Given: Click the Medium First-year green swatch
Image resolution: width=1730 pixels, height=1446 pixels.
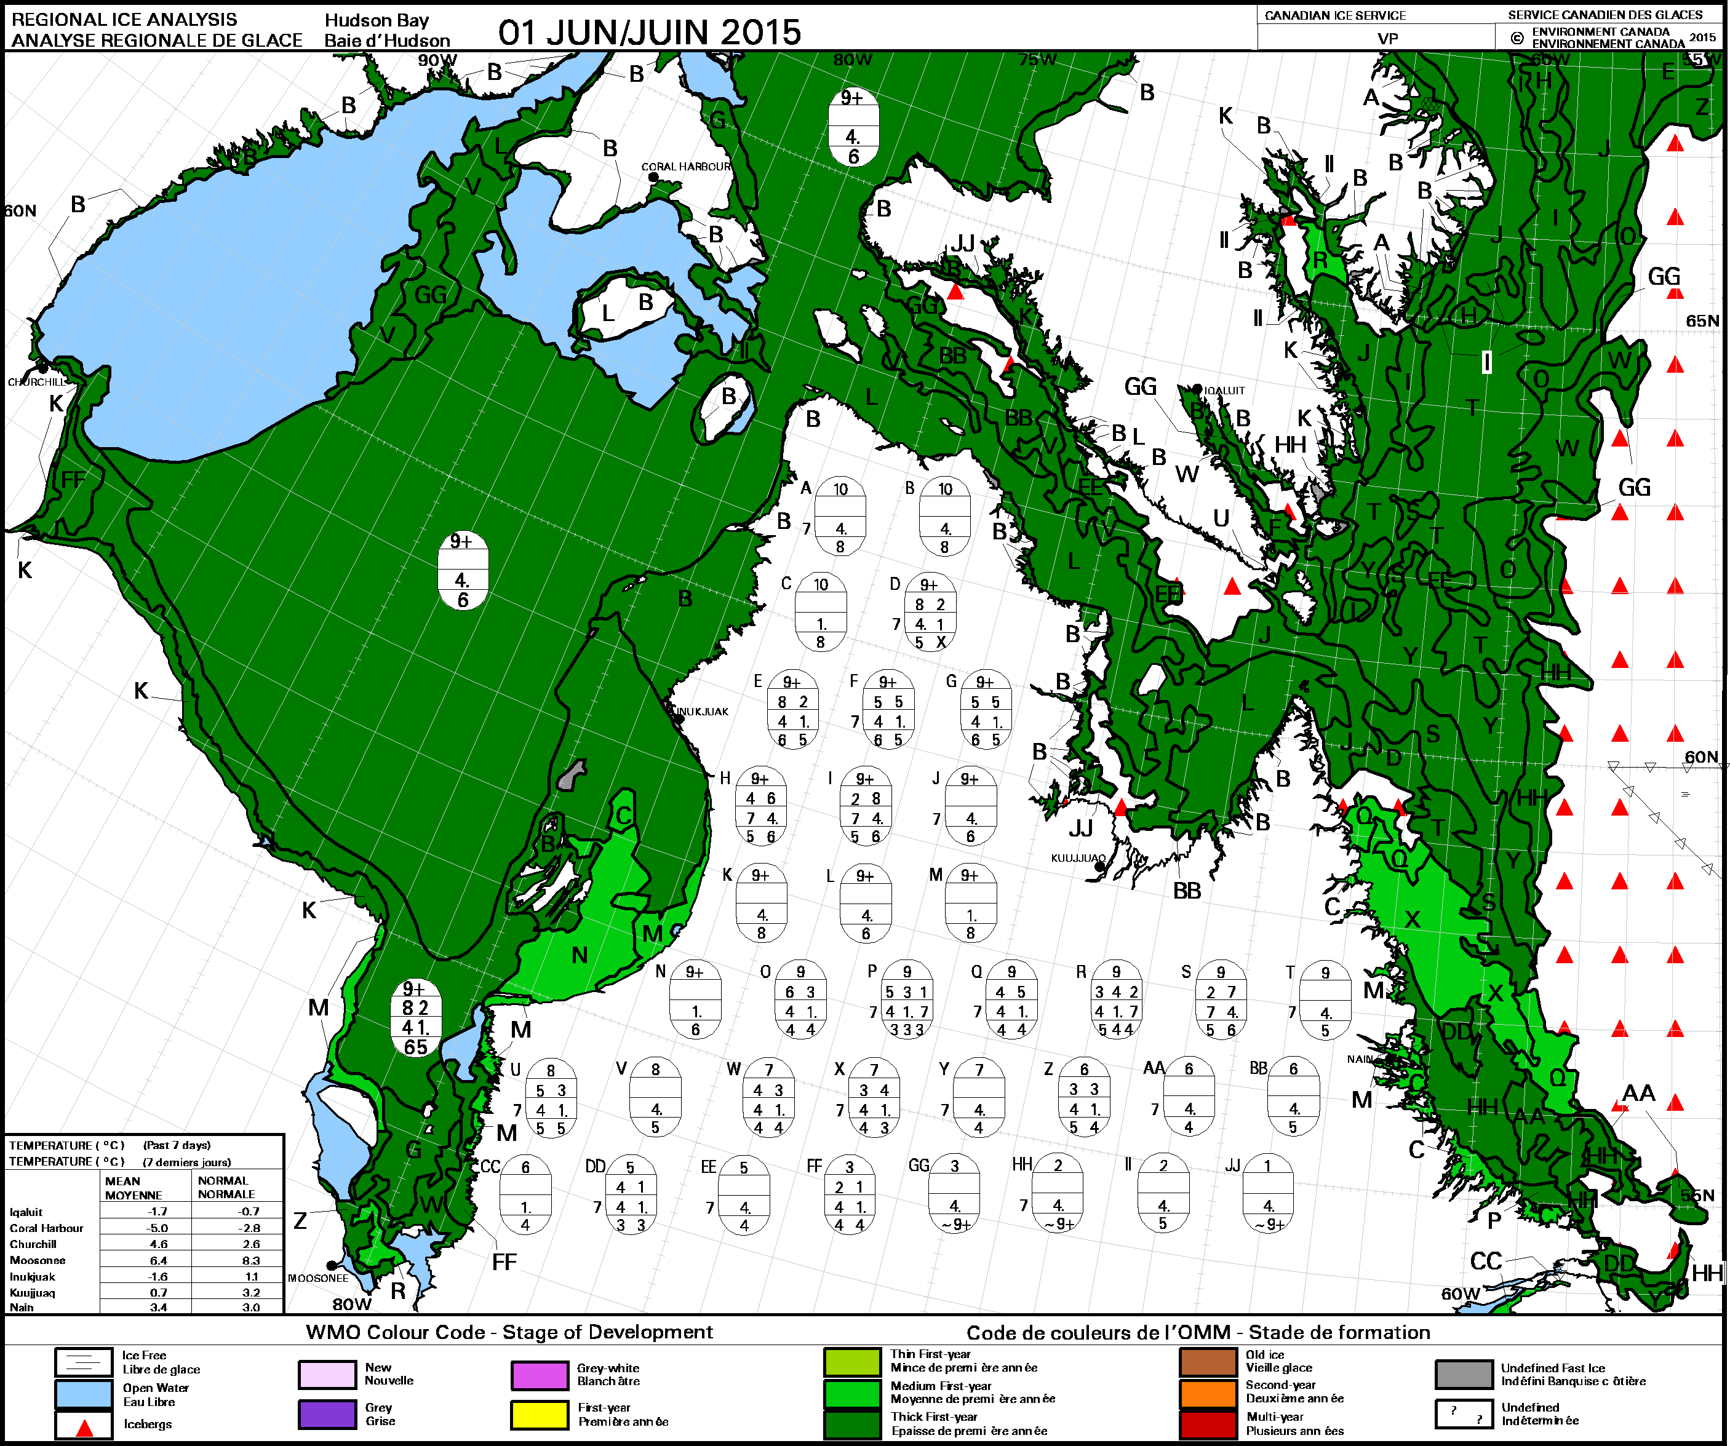Looking at the screenshot, I should pos(853,1394).
